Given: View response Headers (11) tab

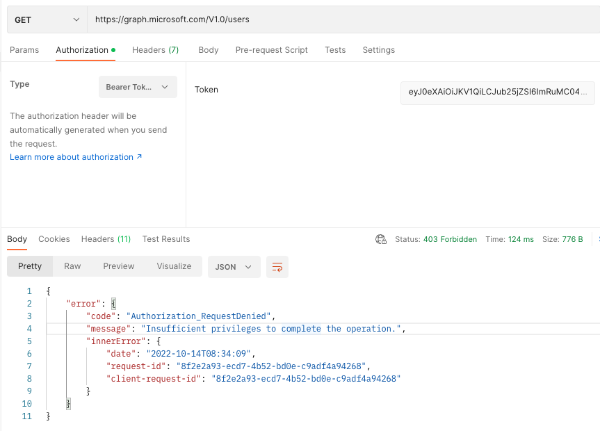Looking at the screenshot, I should [x=106, y=239].
